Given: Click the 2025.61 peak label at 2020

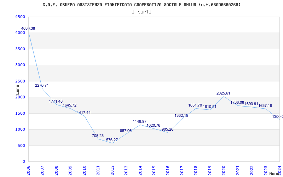Looking at the screenshot, I should coord(223,93).
